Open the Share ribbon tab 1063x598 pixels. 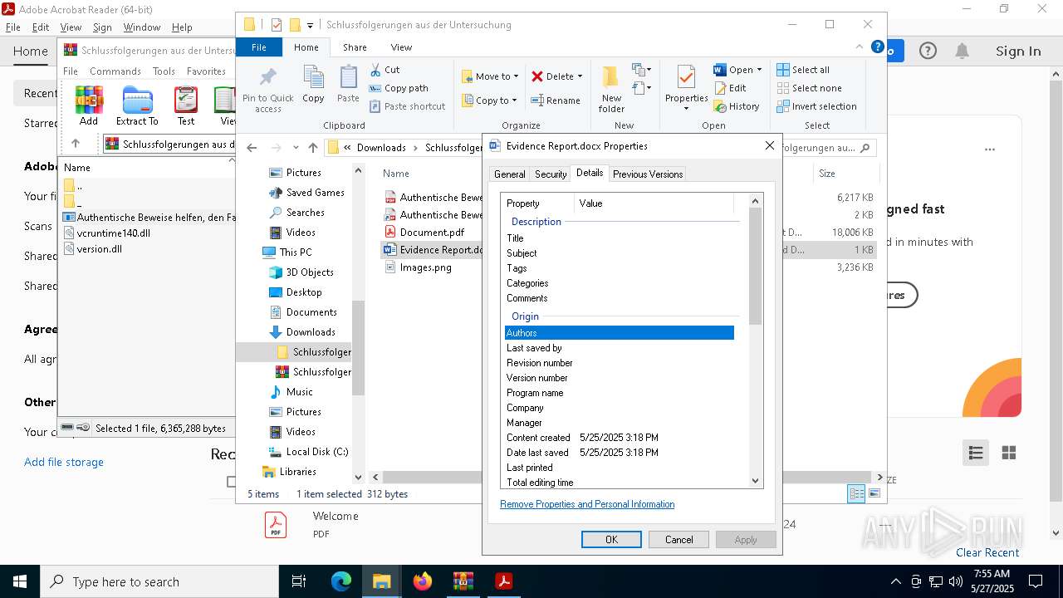click(355, 47)
